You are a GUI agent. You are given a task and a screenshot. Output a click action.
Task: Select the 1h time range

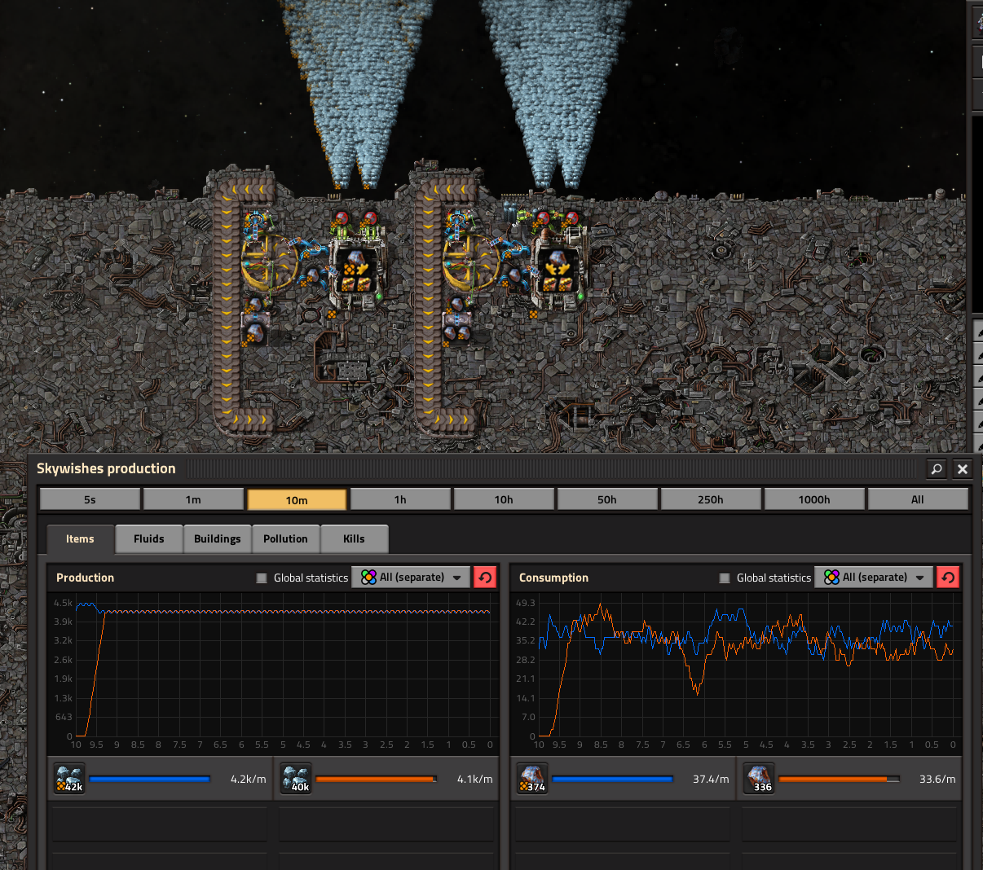coord(400,499)
